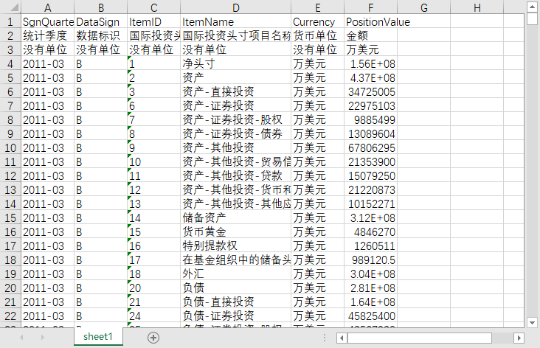Viewport: 540px width, 348px height.
Task: Select row 1 header
Action: click(x=10, y=21)
